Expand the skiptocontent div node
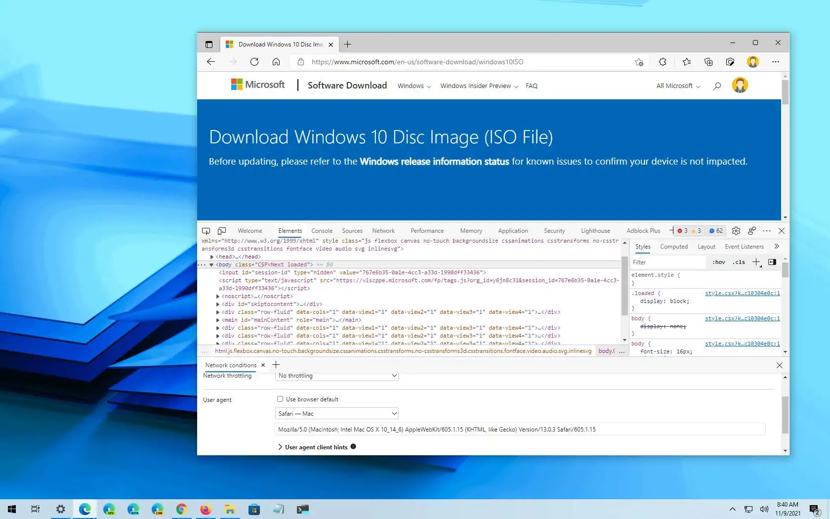Viewport: 830px width, 519px height. tap(218, 304)
